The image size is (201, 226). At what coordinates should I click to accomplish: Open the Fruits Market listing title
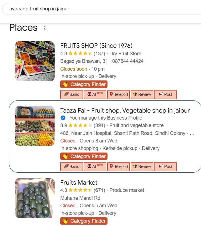79,183
